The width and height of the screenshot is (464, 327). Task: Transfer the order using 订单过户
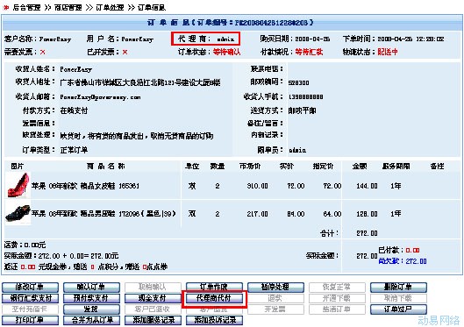pos(398,309)
